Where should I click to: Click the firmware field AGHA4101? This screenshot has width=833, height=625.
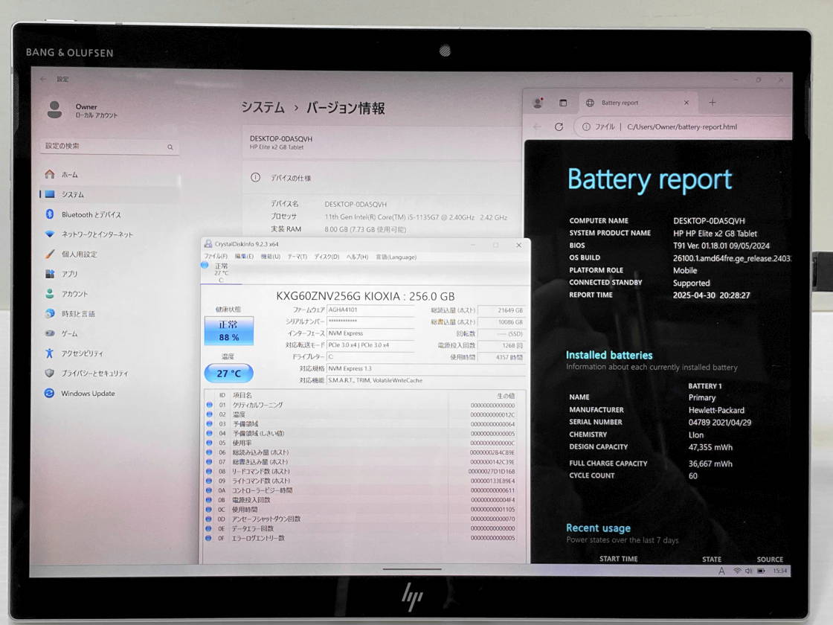tap(370, 310)
